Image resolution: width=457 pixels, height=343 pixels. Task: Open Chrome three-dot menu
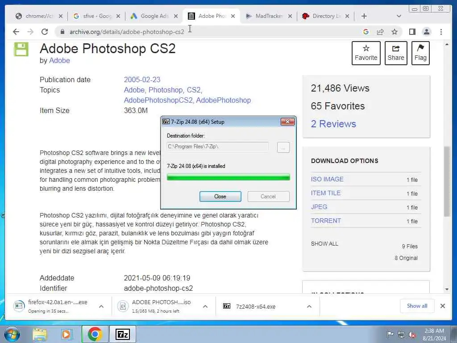click(x=441, y=32)
